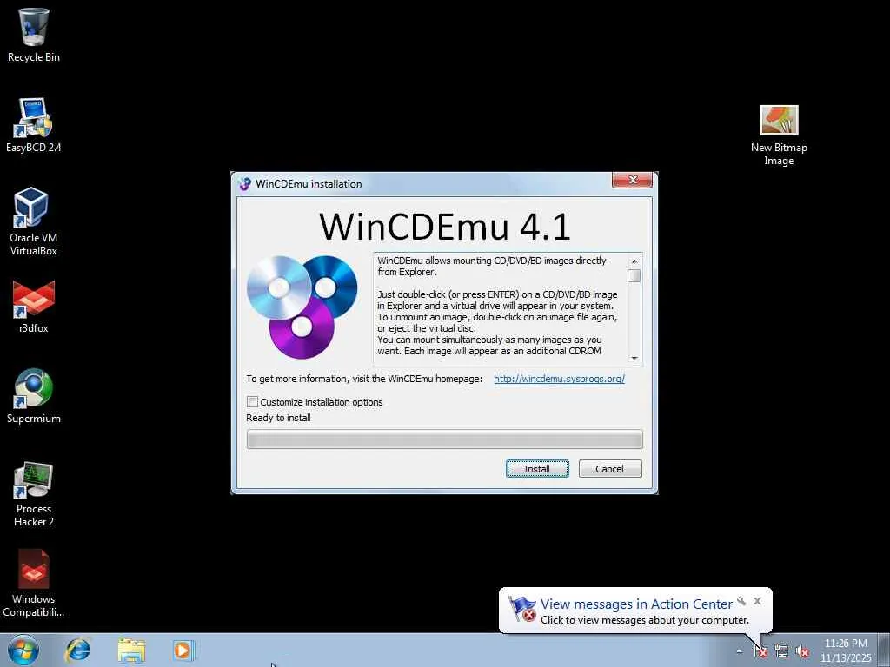
Task: Select the Process Hacker 2 shortcut
Action: [x=34, y=493]
